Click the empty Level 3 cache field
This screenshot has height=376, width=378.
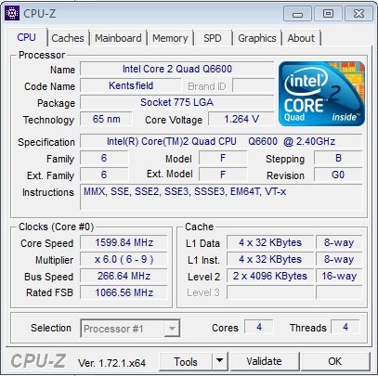click(270, 292)
